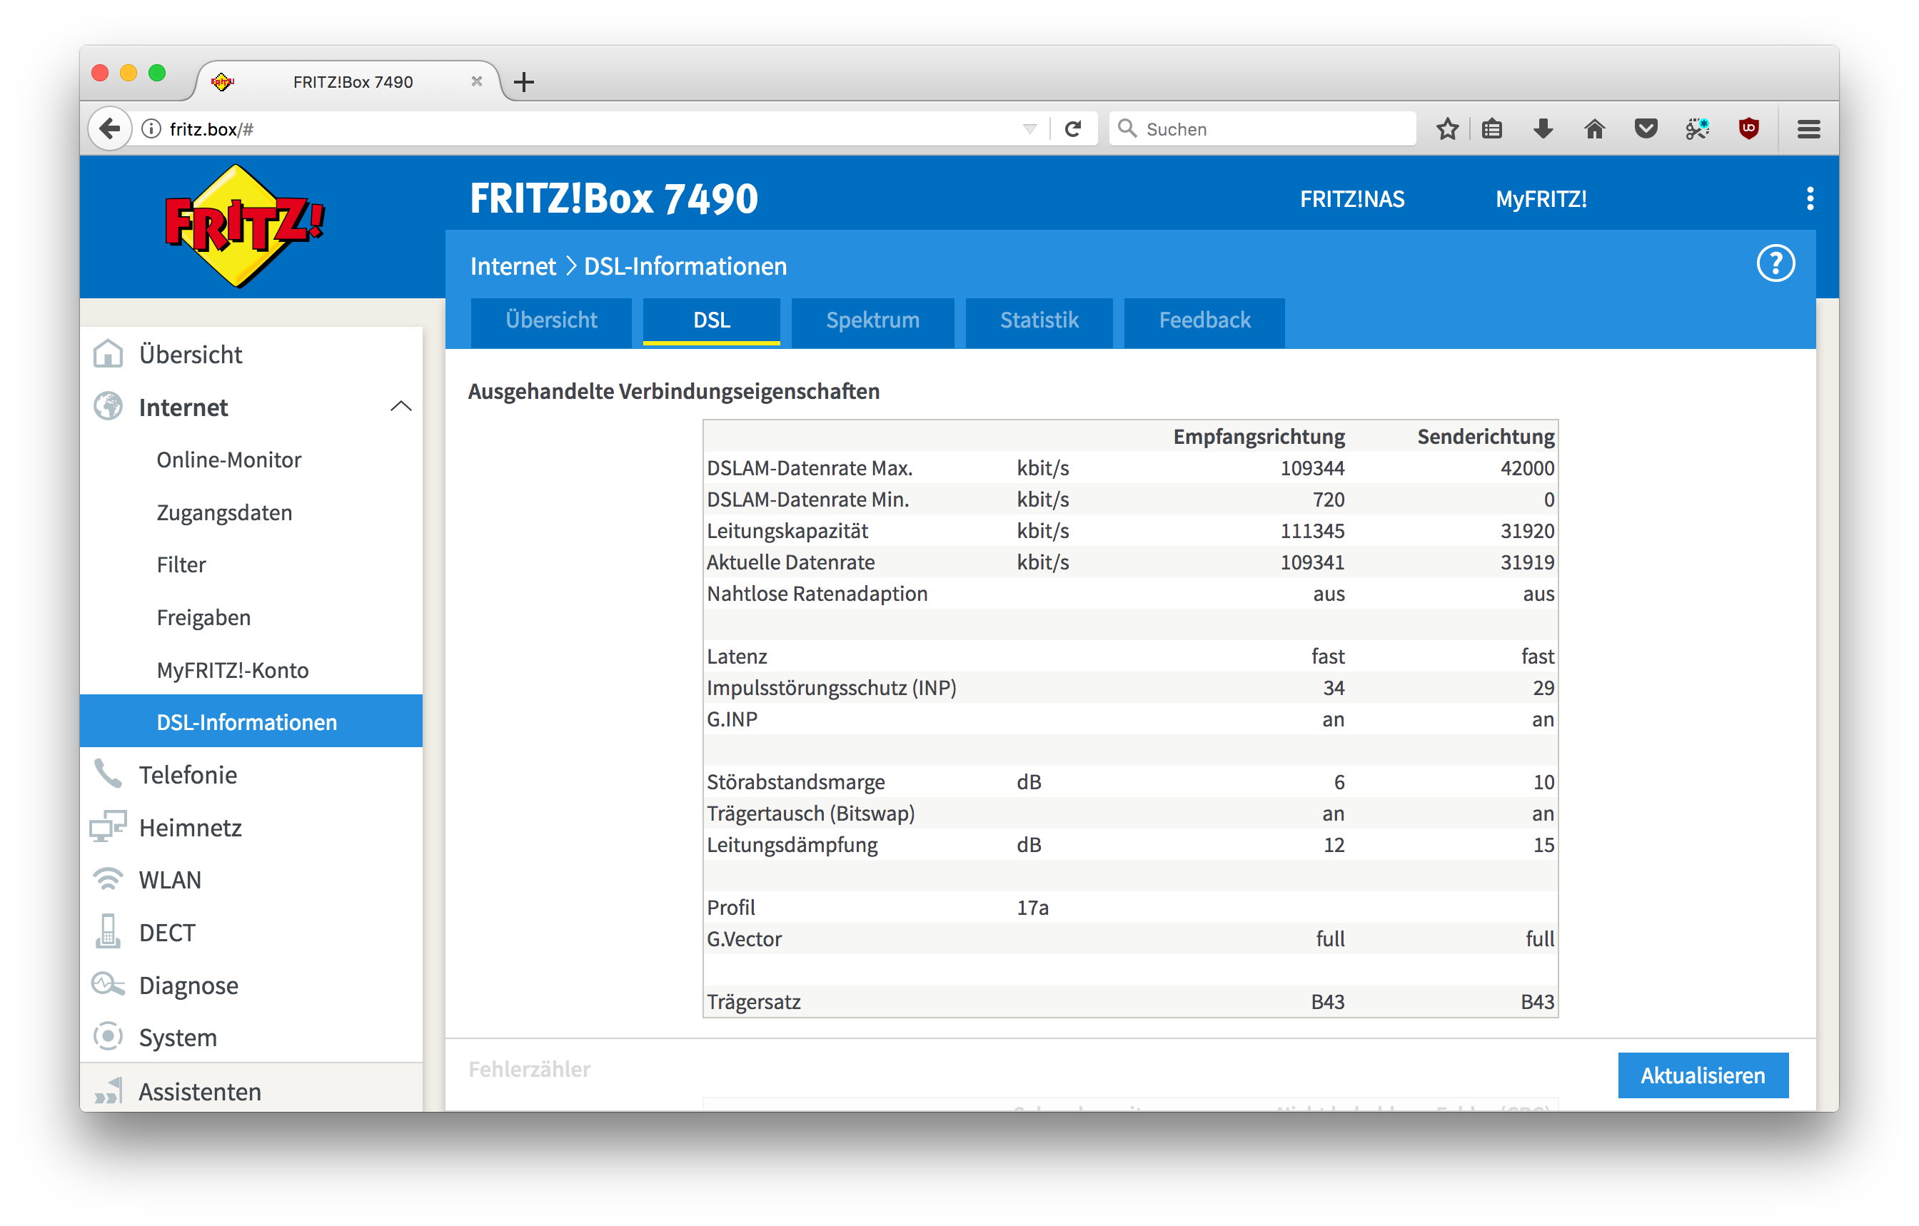Open the MyFRITZ! link in header
This screenshot has height=1226, width=1919.
(x=1541, y=199)
